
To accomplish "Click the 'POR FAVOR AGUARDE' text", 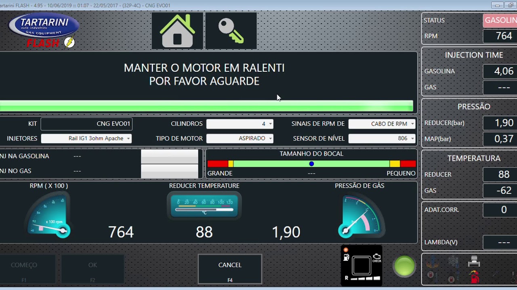I will tap(204, 81).
